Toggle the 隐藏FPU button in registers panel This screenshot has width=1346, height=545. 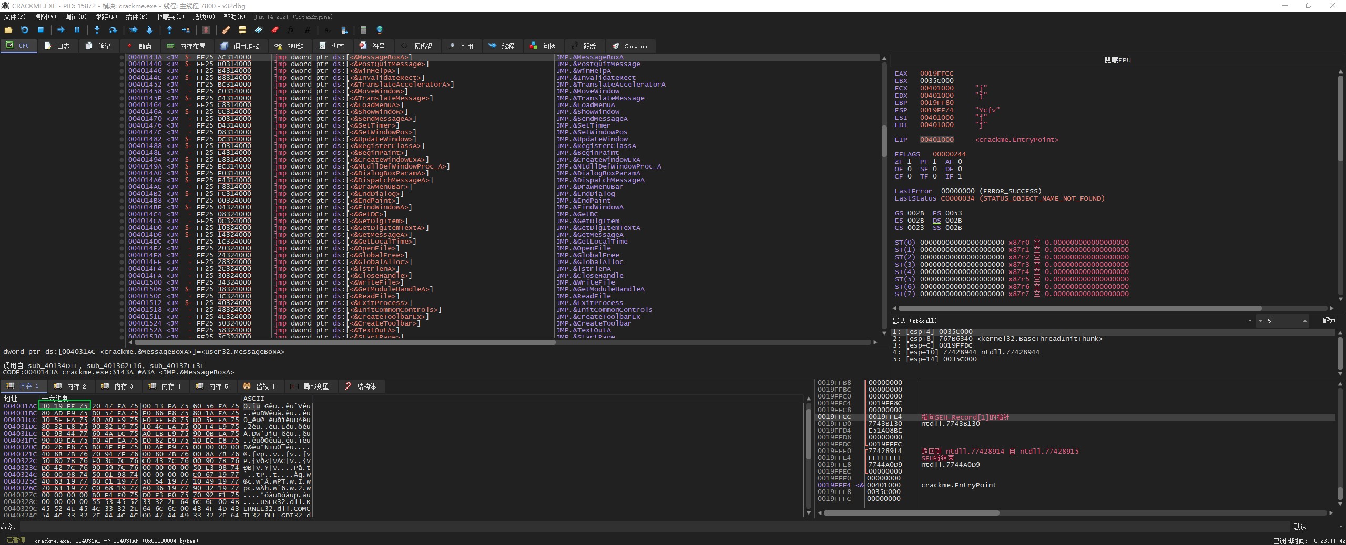1117,60
